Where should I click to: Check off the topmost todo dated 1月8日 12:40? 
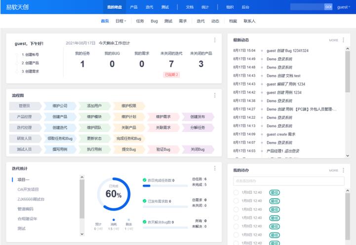click(x=236, y=192)
